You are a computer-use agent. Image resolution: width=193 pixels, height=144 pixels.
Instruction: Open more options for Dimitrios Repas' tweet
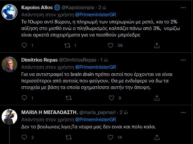coord(183,60)
